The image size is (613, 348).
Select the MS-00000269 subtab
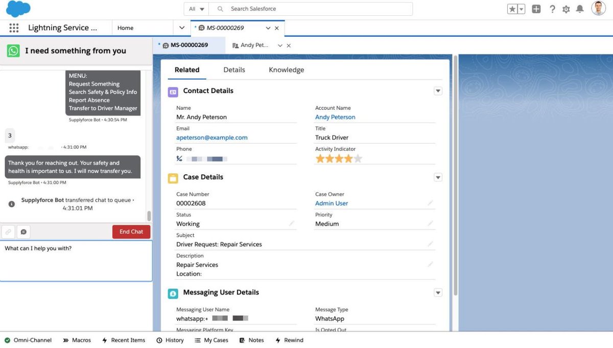click(x=189, y=45)
